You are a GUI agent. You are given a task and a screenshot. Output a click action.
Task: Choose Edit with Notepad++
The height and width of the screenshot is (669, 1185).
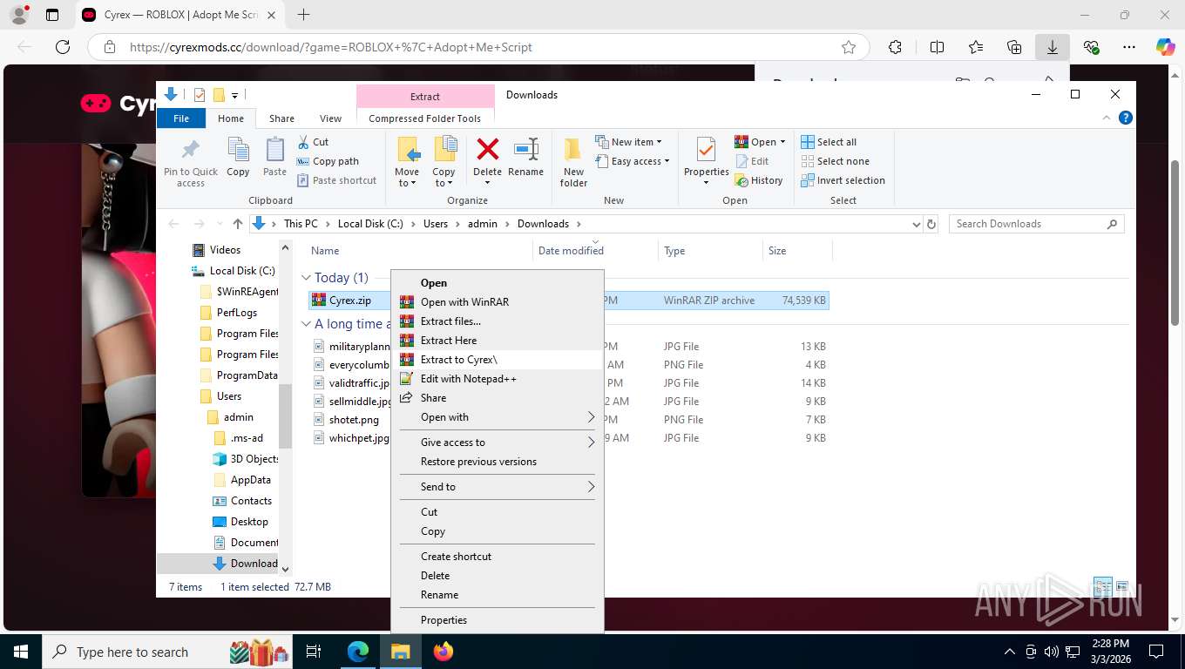tap(497, 379)
